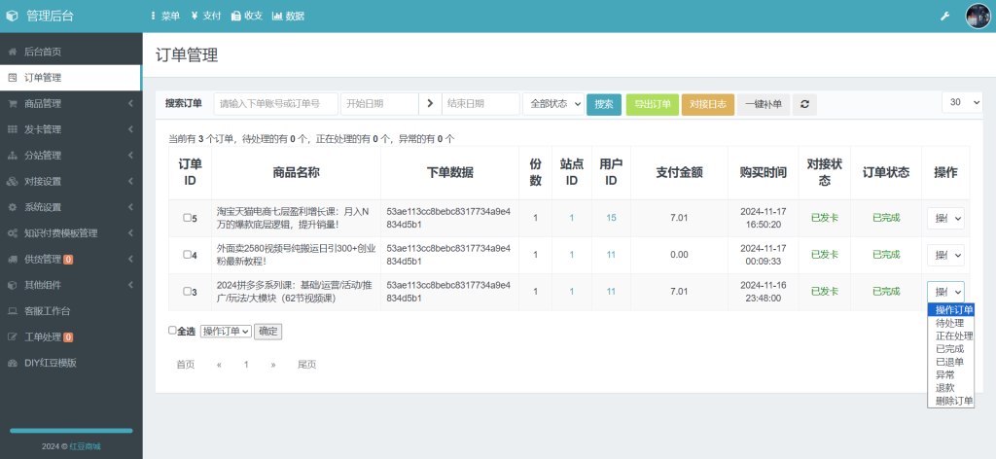The image size is (996, 459).
Task: Expand the 商品管理 sidebar chevron
Action: click(130, 103)
